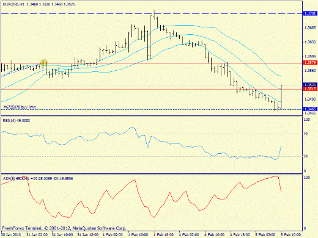Click the 1.3455 price scale value
The image size is (318, 238).
[x=310, y=113]
